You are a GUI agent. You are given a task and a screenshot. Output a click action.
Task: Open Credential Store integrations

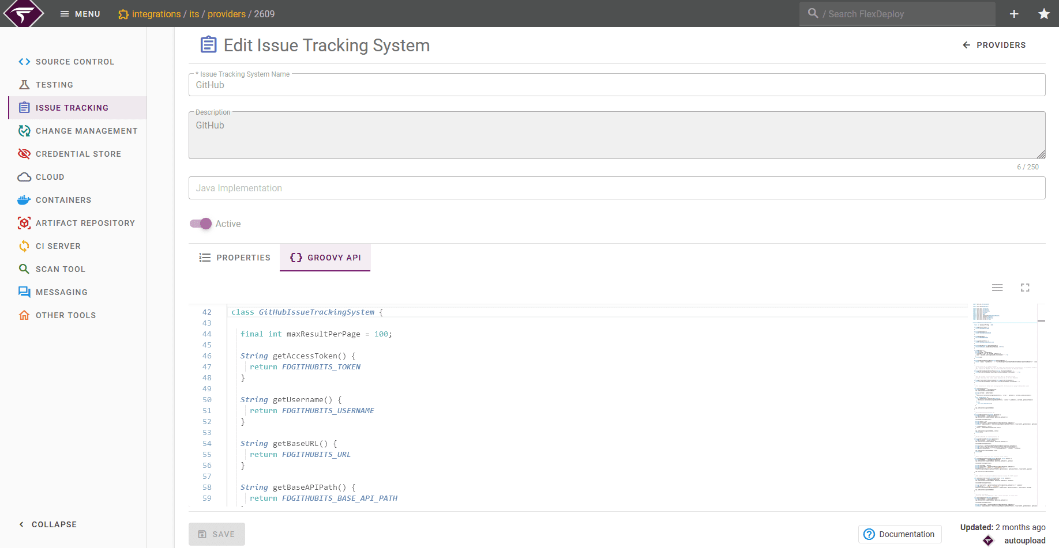coord(77,154)
